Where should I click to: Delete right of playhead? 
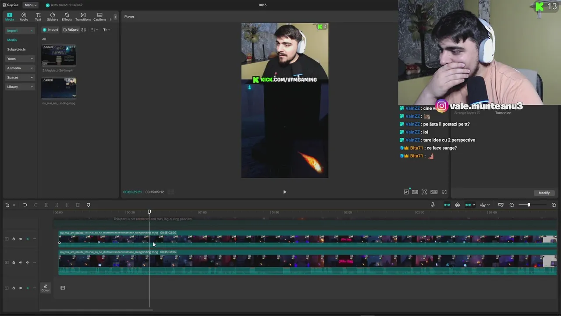[x=67, y=205]
